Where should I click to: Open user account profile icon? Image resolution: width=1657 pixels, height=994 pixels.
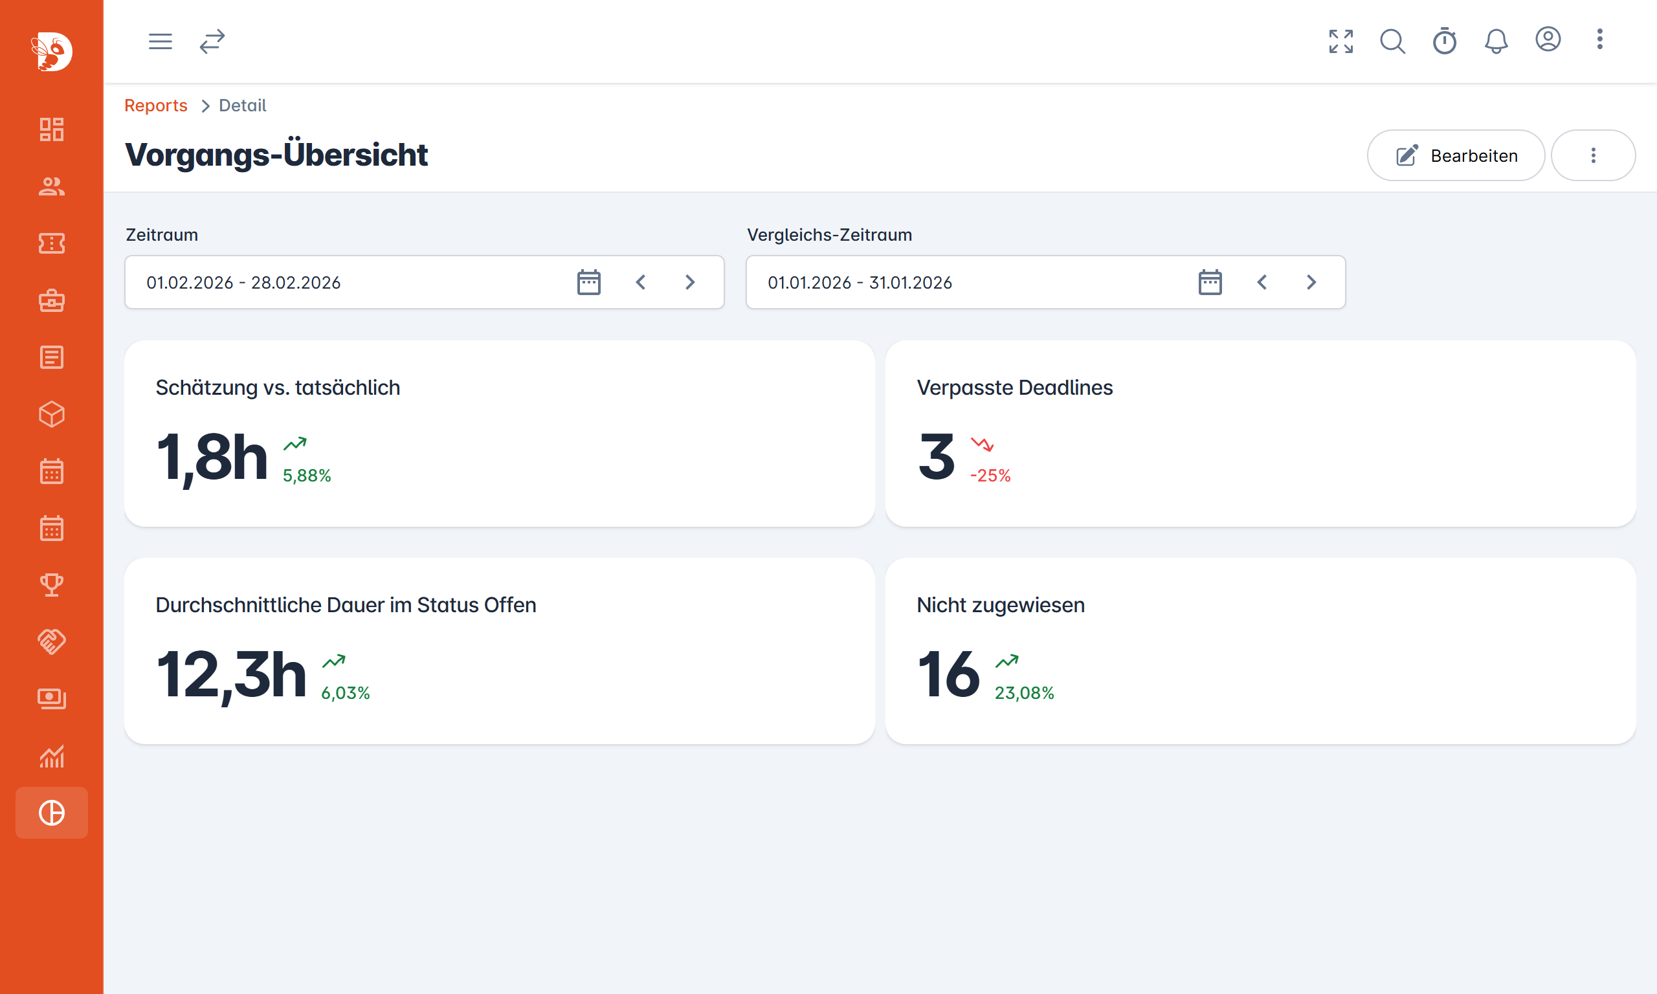1548,39
